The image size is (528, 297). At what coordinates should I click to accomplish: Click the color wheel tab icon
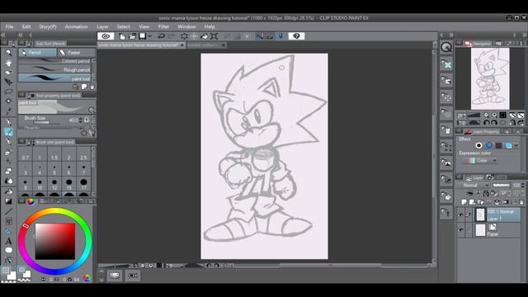[x=31, y=201]
